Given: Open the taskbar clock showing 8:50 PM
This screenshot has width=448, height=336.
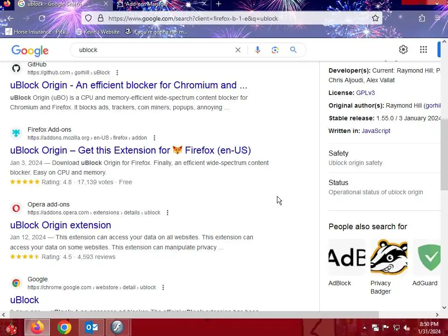Looking at the screenshot, I should coord(429,328).
